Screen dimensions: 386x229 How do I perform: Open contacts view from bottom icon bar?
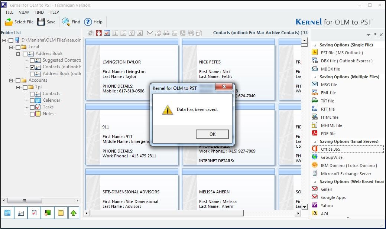click(21, 213)
